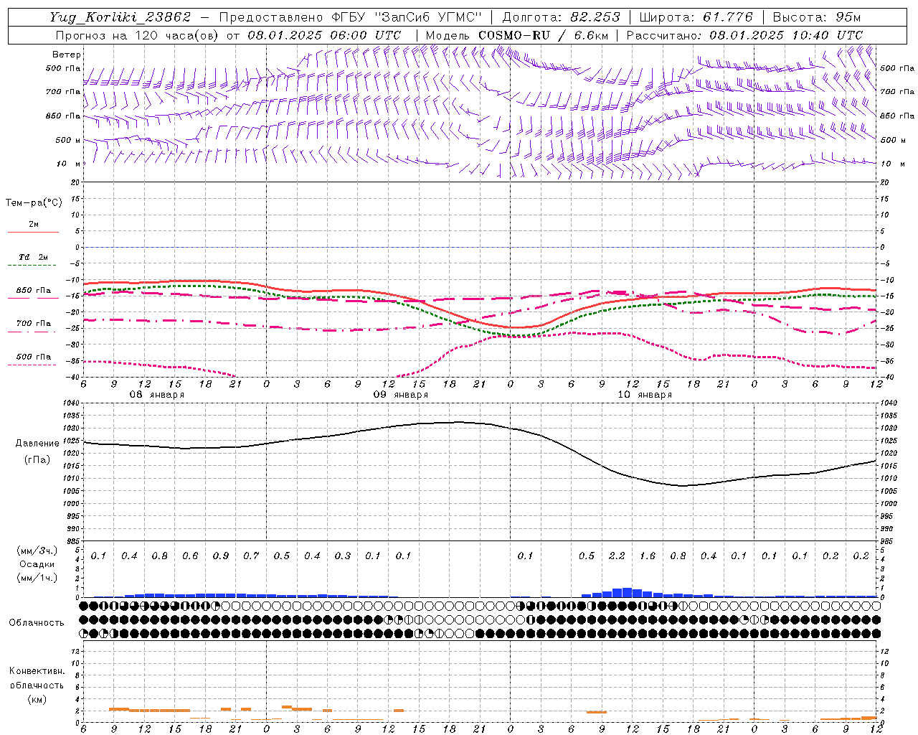918x735 pixels.
Task: Click the 08 января date label
Action: tap(156, 395)
